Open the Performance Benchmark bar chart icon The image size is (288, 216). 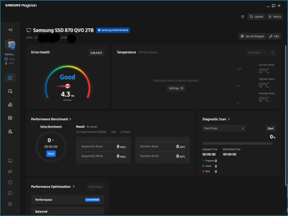(10, 104)
